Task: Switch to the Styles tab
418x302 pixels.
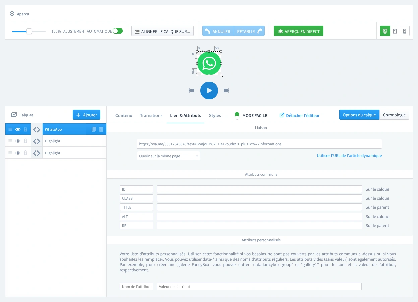Action: (215, 115)
